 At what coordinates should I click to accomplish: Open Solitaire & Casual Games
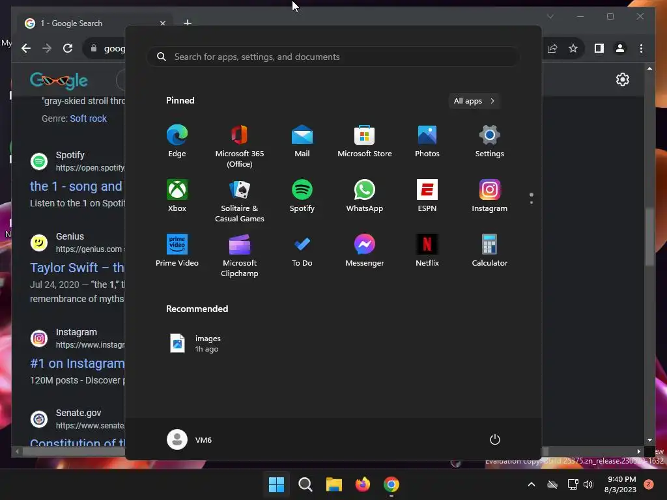coord(240,201)
